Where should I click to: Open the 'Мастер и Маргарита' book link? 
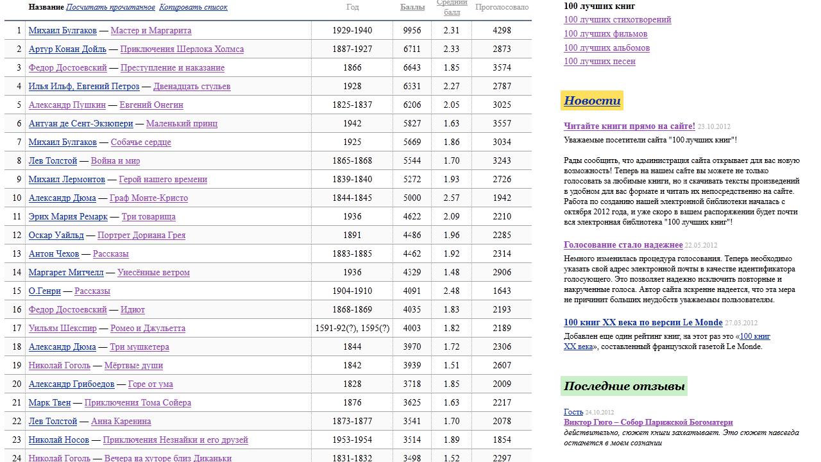(151, 30)
